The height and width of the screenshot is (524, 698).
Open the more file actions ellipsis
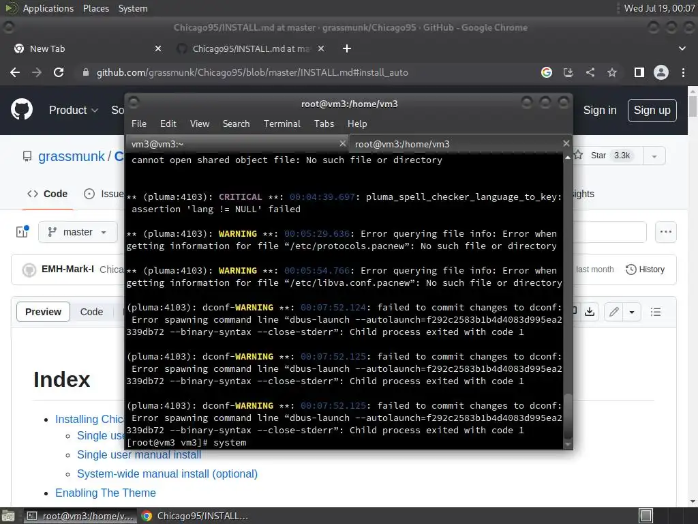pos(665,232)
